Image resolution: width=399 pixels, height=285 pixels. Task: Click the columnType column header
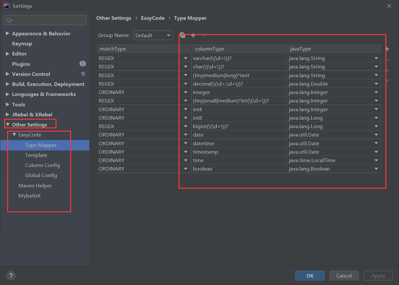pos(239,49)
